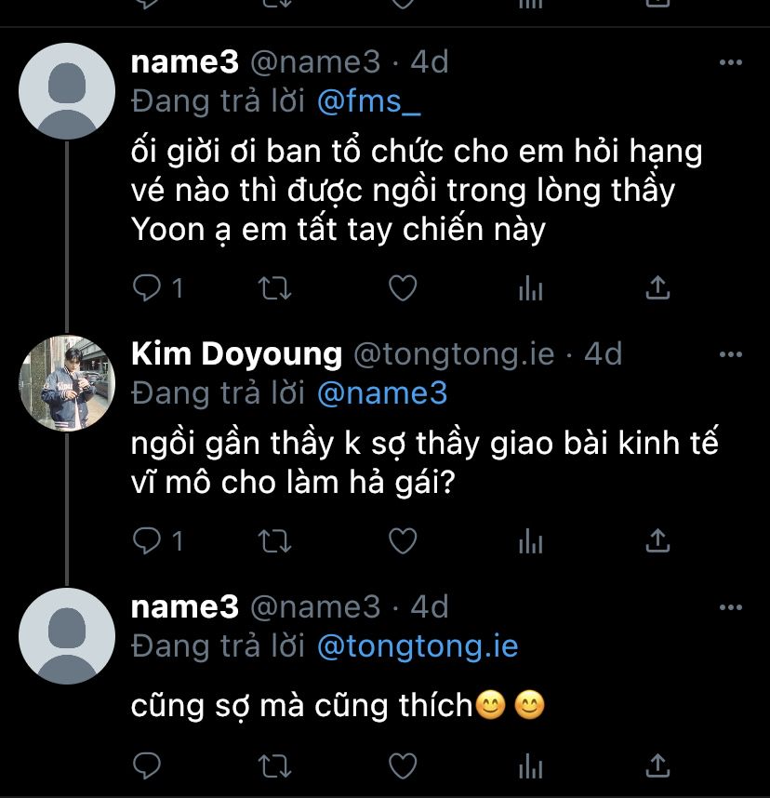Open view stats on Kim Doyoung's tweet
The width and height of the screenshot is (770, 798).
click(x=530, y=540)
